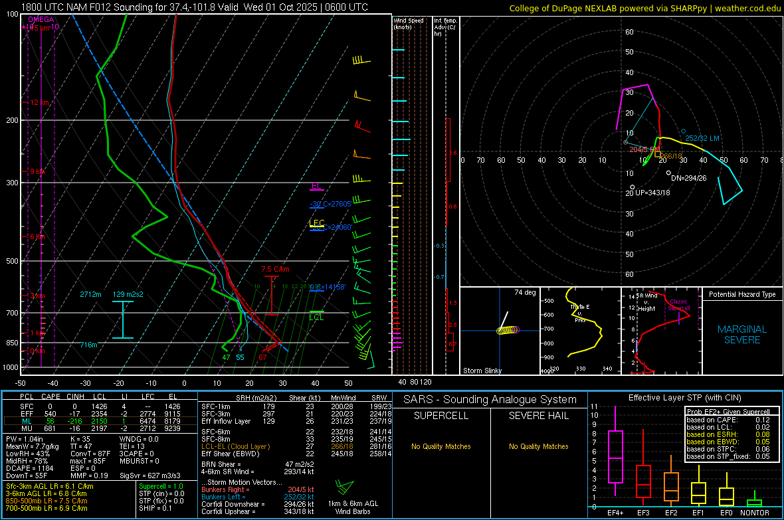Screen dimensions: 784x520
Task: Click the 'Eff Inflow Layer' row
Action: 296,421
